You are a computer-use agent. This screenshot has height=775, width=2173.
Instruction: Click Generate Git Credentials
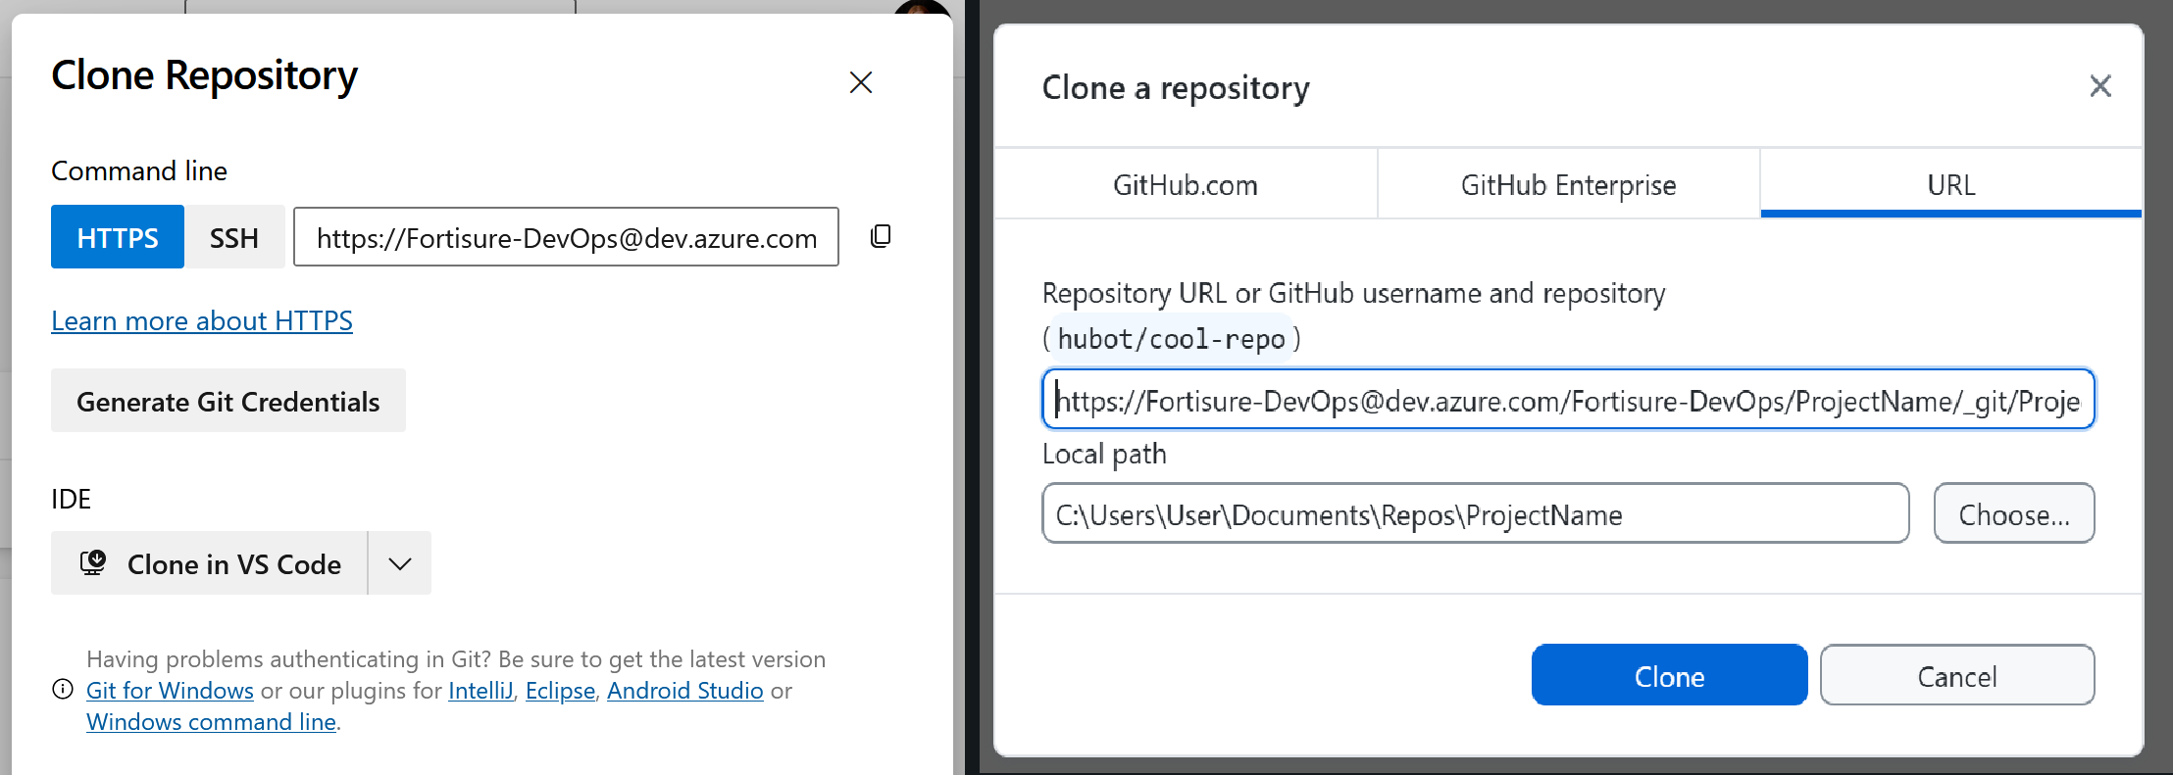coord(227,401)
